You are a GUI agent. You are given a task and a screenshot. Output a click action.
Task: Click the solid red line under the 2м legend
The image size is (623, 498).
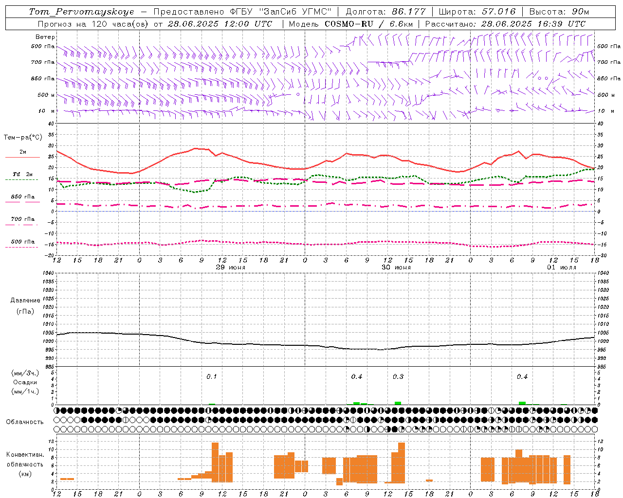(x=22, y=158)
